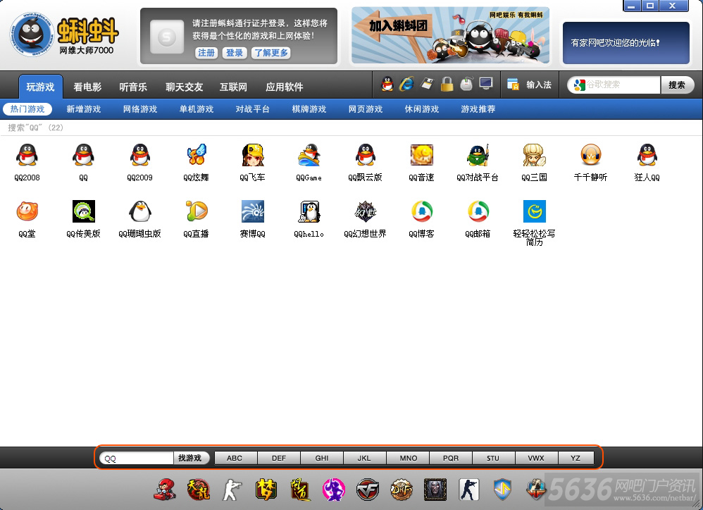Launch CrossFire from bottom quick bar
703x510 pixels.
368,490
